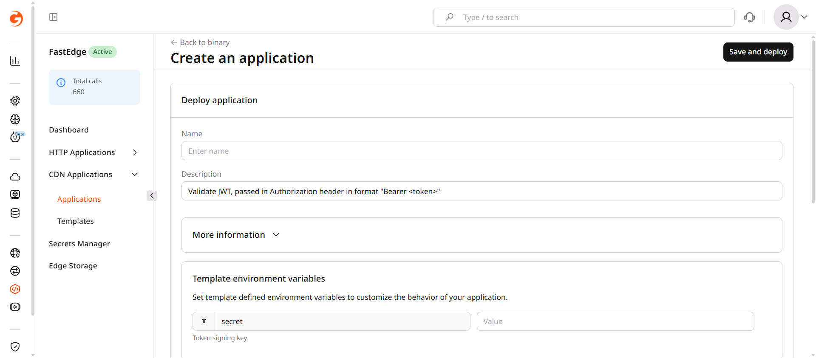Open the bar chart reports icon in sidebar
The image size is (816, 358).
[15, 61]
